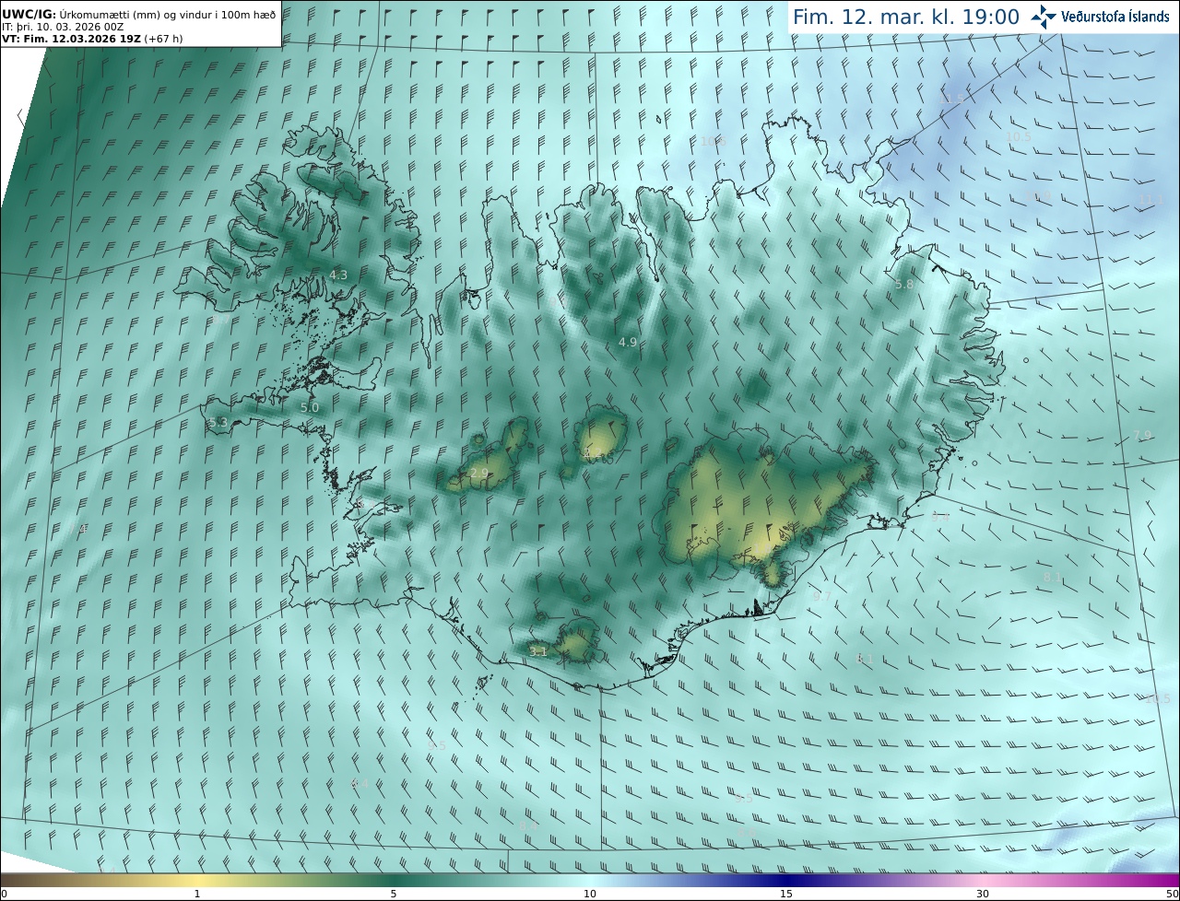Click the 'VT: Fim. 12.03.2026 19Z' valid-time line

pos(71,39)
